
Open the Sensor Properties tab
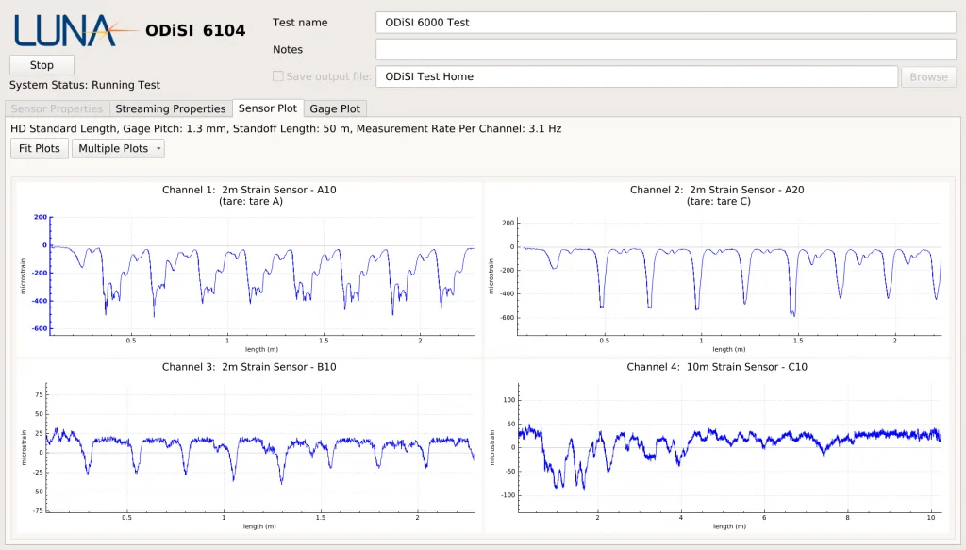click(x=57, y=109)
